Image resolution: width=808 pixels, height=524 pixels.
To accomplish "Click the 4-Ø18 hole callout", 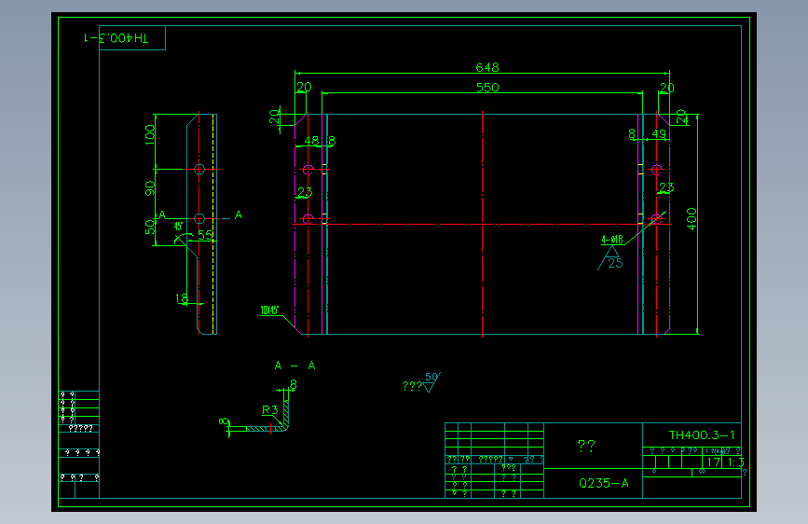I will [612, 240].
